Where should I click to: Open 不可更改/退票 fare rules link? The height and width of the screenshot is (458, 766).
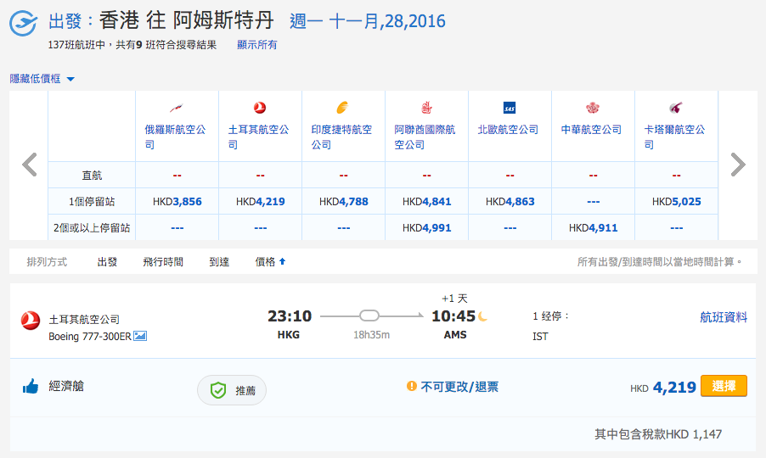click(x=459, y=387)
